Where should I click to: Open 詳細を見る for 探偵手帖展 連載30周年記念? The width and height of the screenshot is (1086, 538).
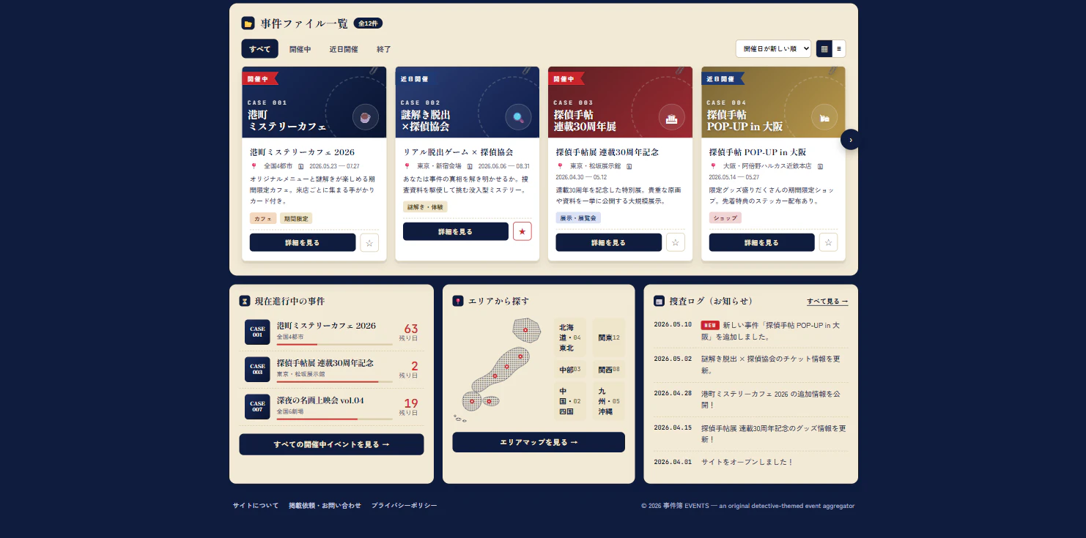[609, 242]
